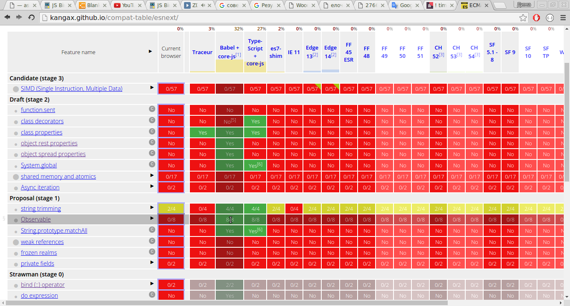Click the 'C' icon beside class decorators
570x306 pixels.
[x=152, y=120]
